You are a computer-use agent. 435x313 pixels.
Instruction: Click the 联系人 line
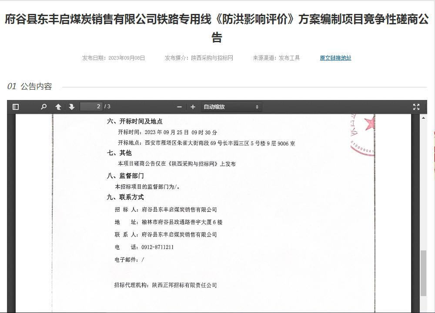[x=166, y=235]
